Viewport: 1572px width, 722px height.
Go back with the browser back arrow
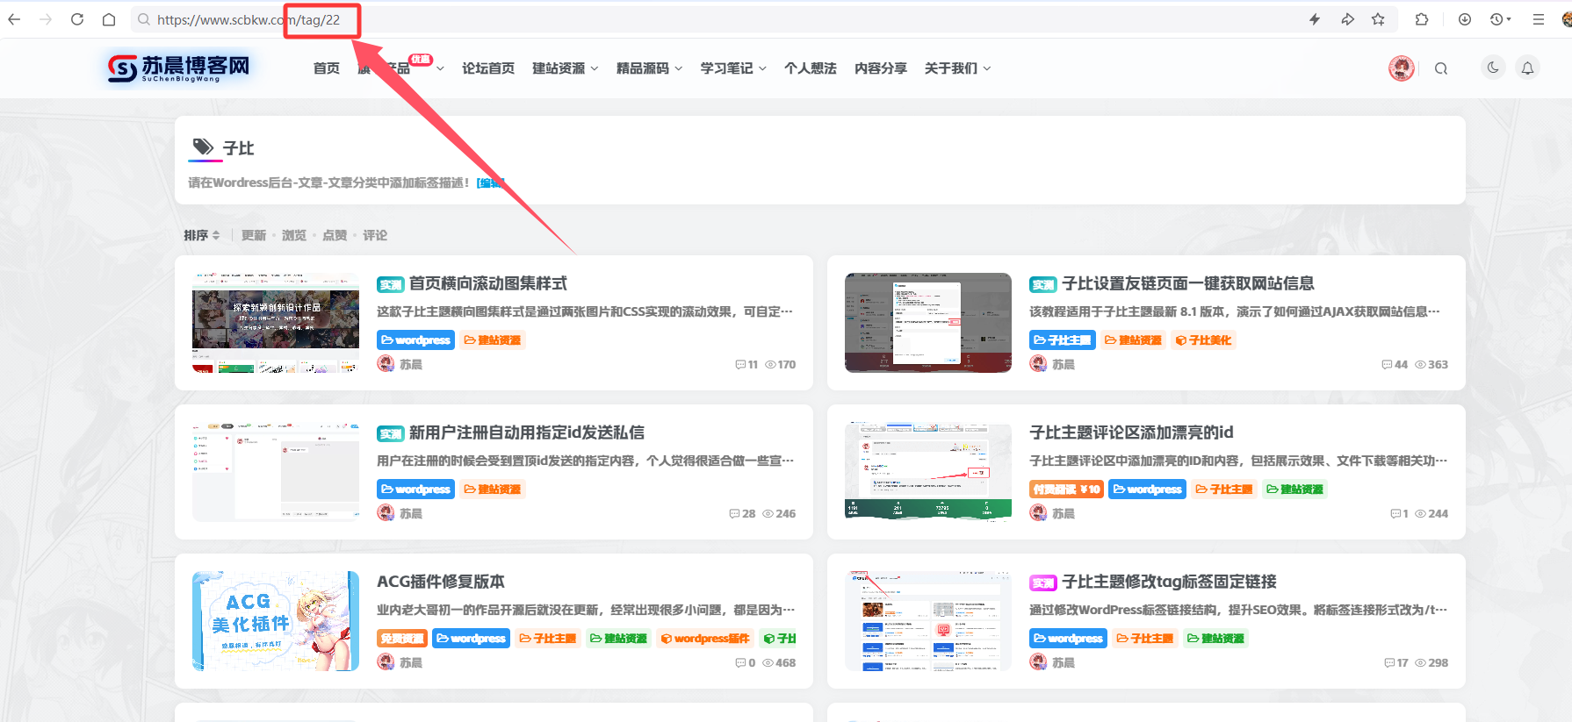14,19
